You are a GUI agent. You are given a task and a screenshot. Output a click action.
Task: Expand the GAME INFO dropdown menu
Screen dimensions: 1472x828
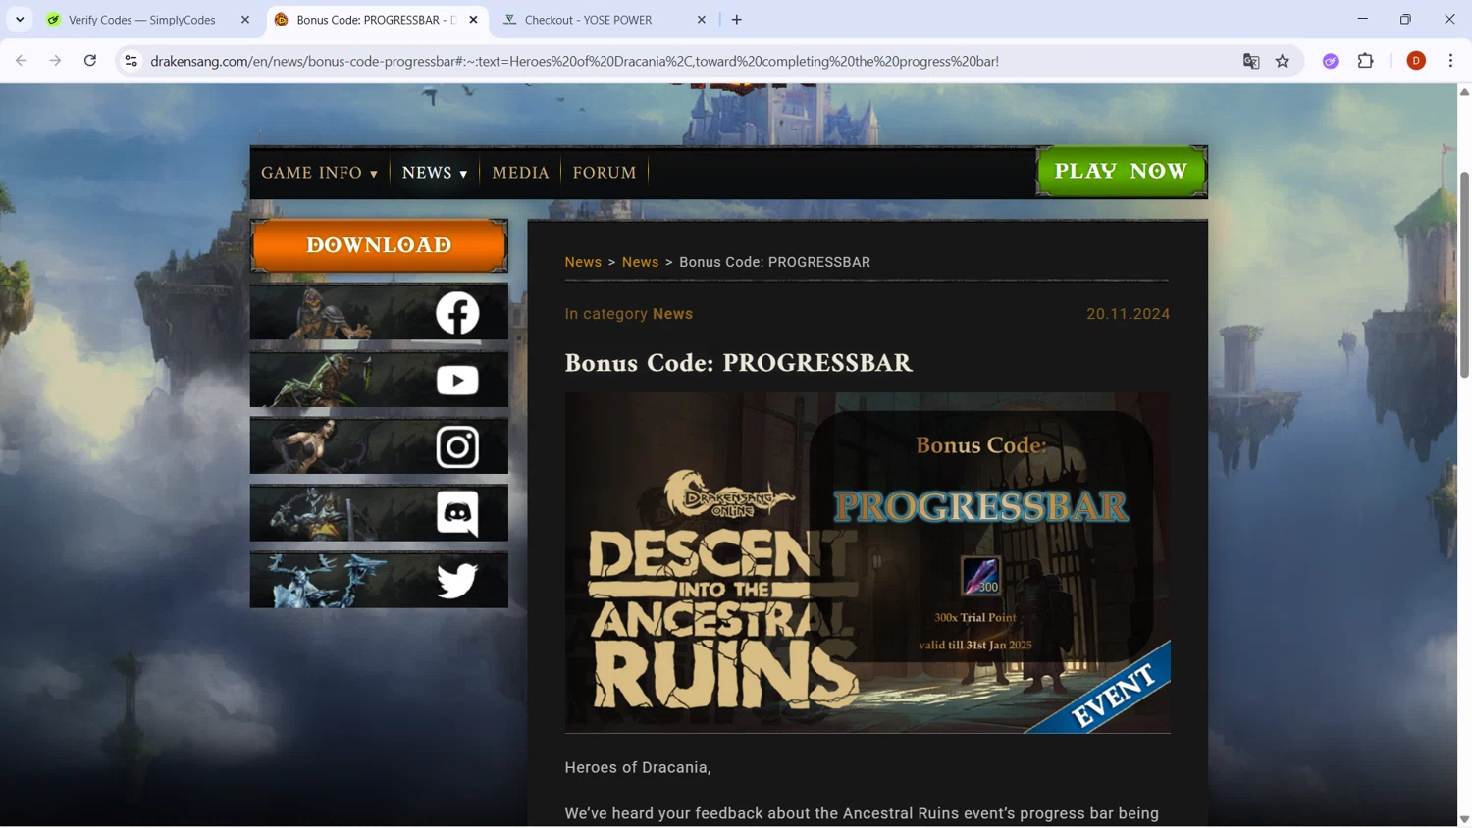click(319, 173)
